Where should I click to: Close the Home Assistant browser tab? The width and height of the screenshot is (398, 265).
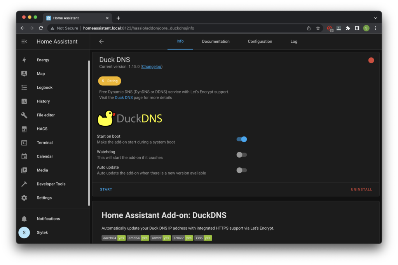(x=107, y=18)
